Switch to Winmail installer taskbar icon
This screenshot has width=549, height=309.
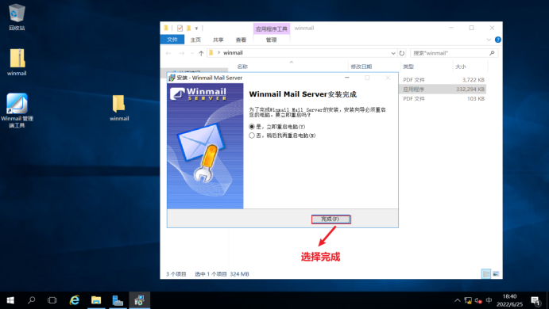coord(139,300)
